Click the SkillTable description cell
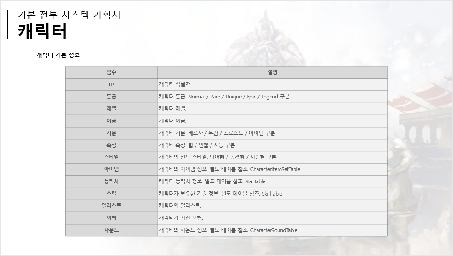The image size is (453, 256). (272, 194)
